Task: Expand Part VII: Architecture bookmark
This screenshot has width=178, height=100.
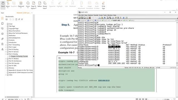Action: pos(6,61)
